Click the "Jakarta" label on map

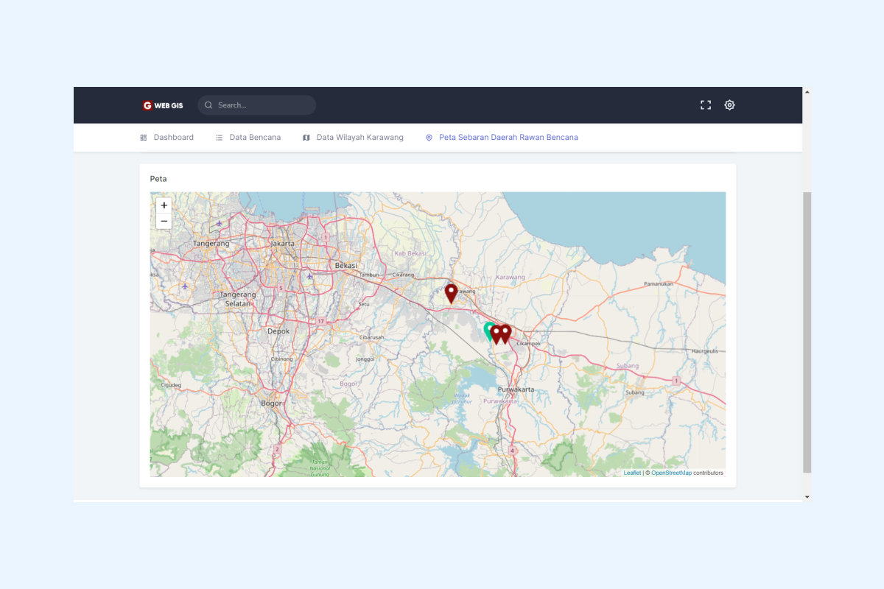click(282, 243)
